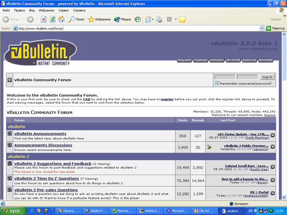Switch to Adobe P... taskbar window
Viewport: 287px width, 215px height.
[95, 211]
